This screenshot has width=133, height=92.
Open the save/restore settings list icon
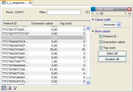(130, 14)
